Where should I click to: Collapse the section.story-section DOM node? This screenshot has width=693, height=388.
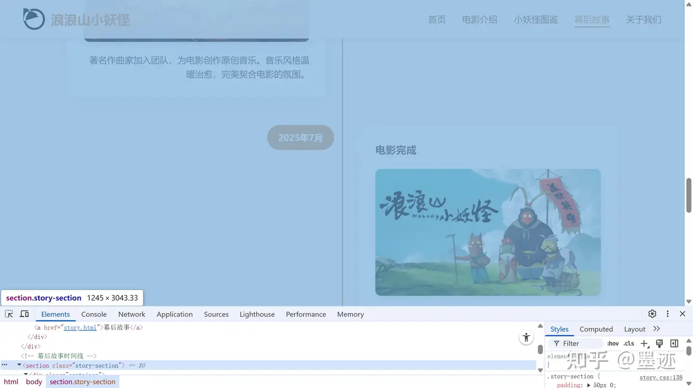(19, 365)
